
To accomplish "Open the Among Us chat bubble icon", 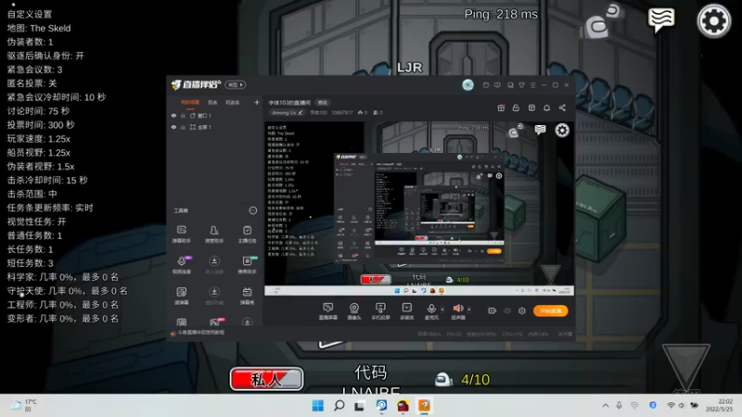I will (661, 19).
